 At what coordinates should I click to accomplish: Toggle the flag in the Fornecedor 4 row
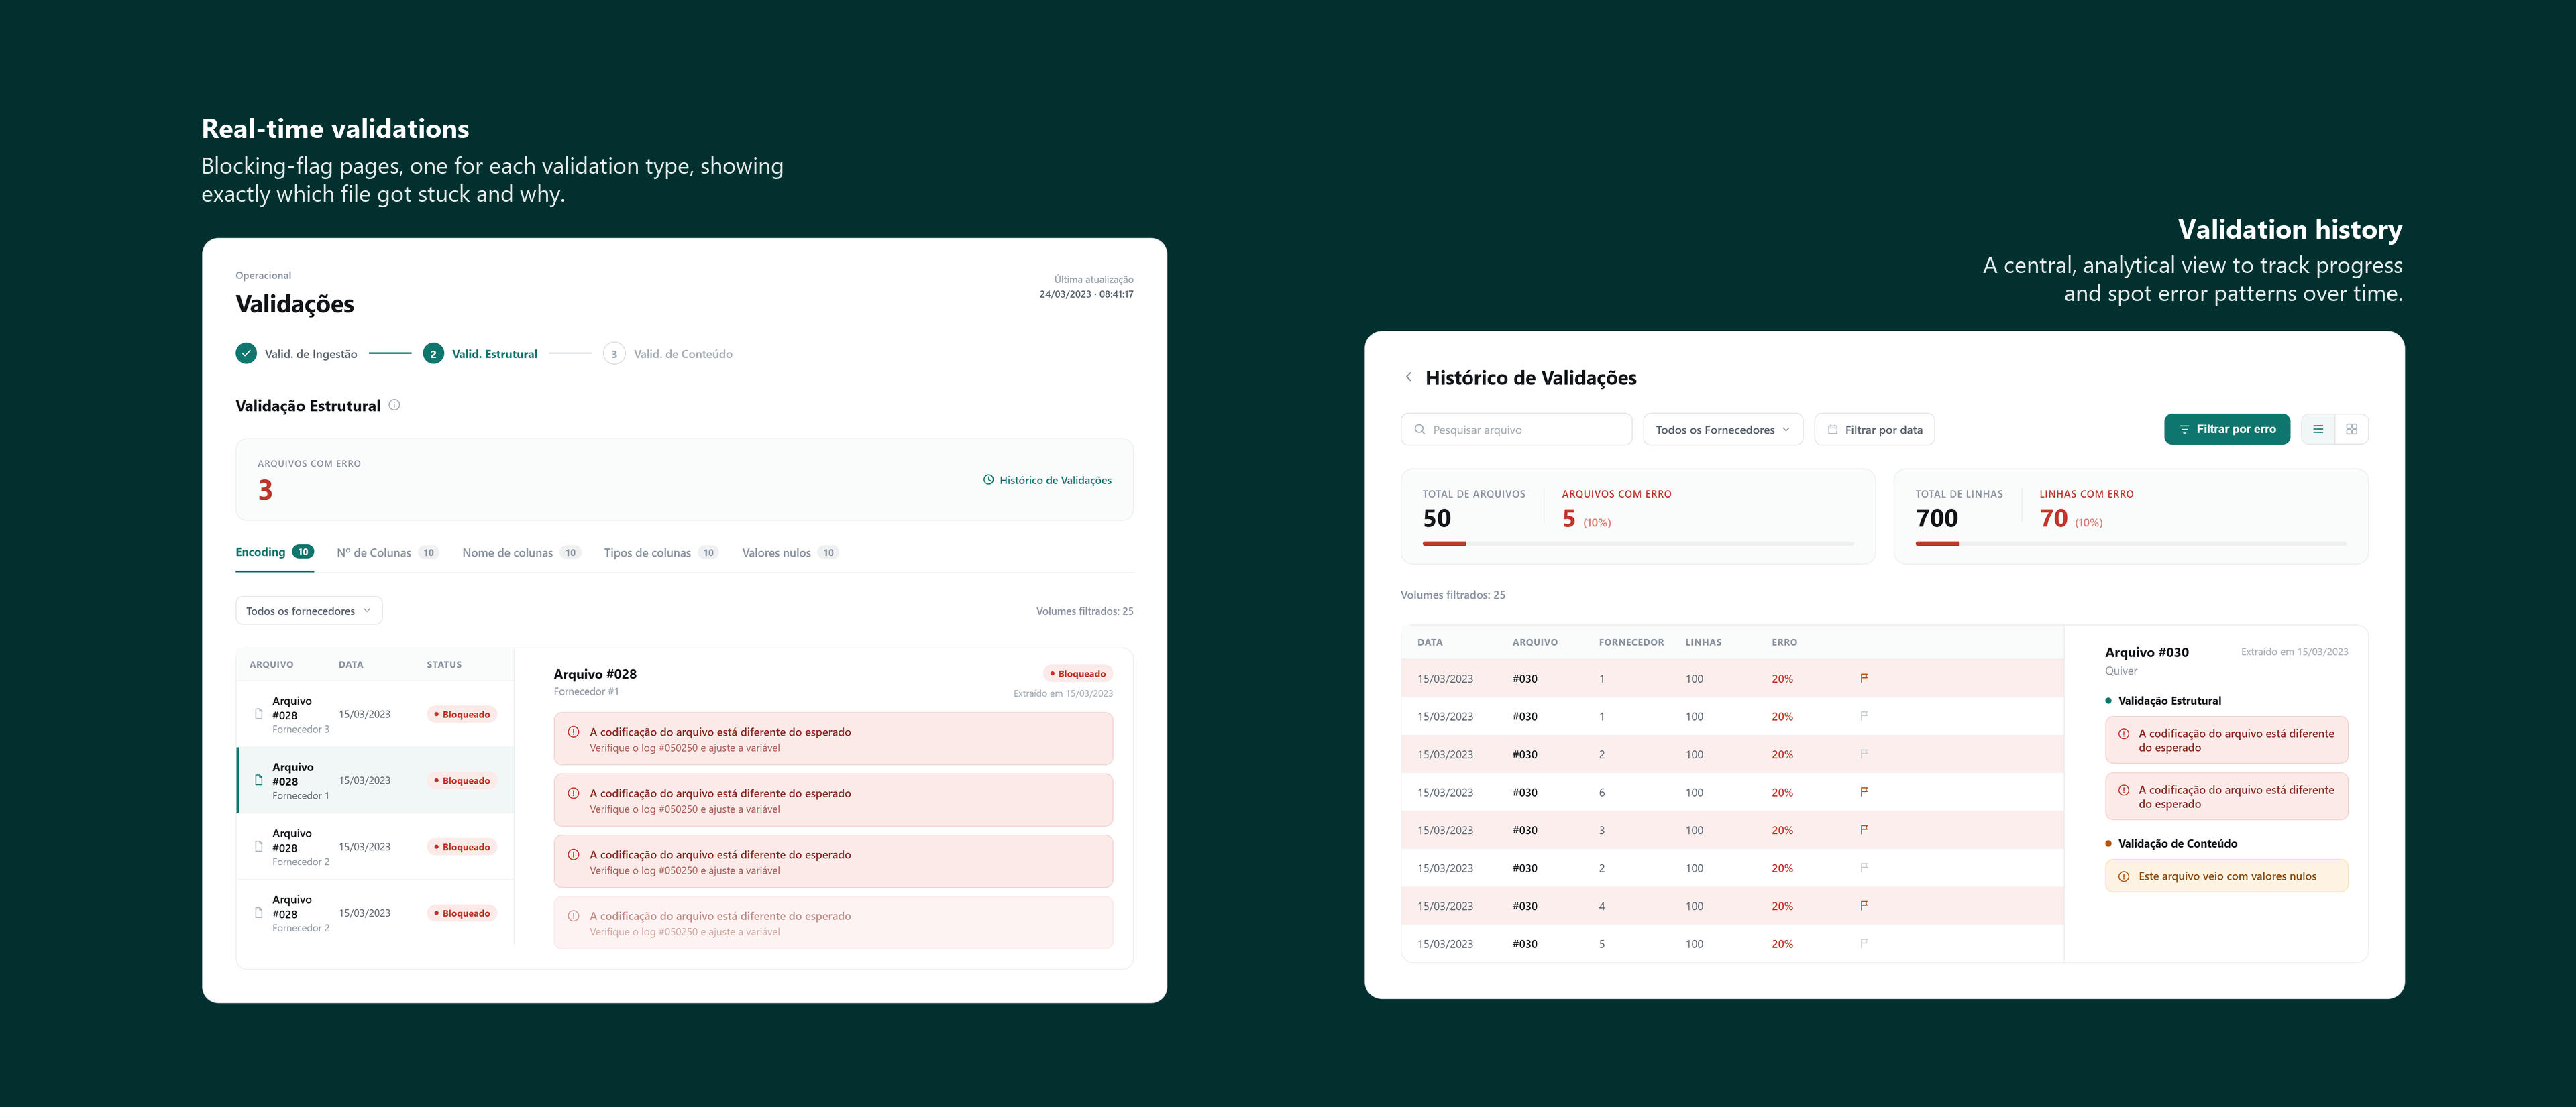pos(1863,906)
